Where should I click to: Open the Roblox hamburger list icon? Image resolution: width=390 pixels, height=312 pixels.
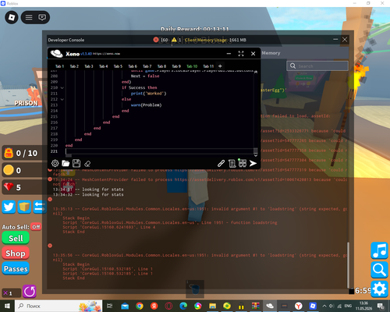[29, 17]
